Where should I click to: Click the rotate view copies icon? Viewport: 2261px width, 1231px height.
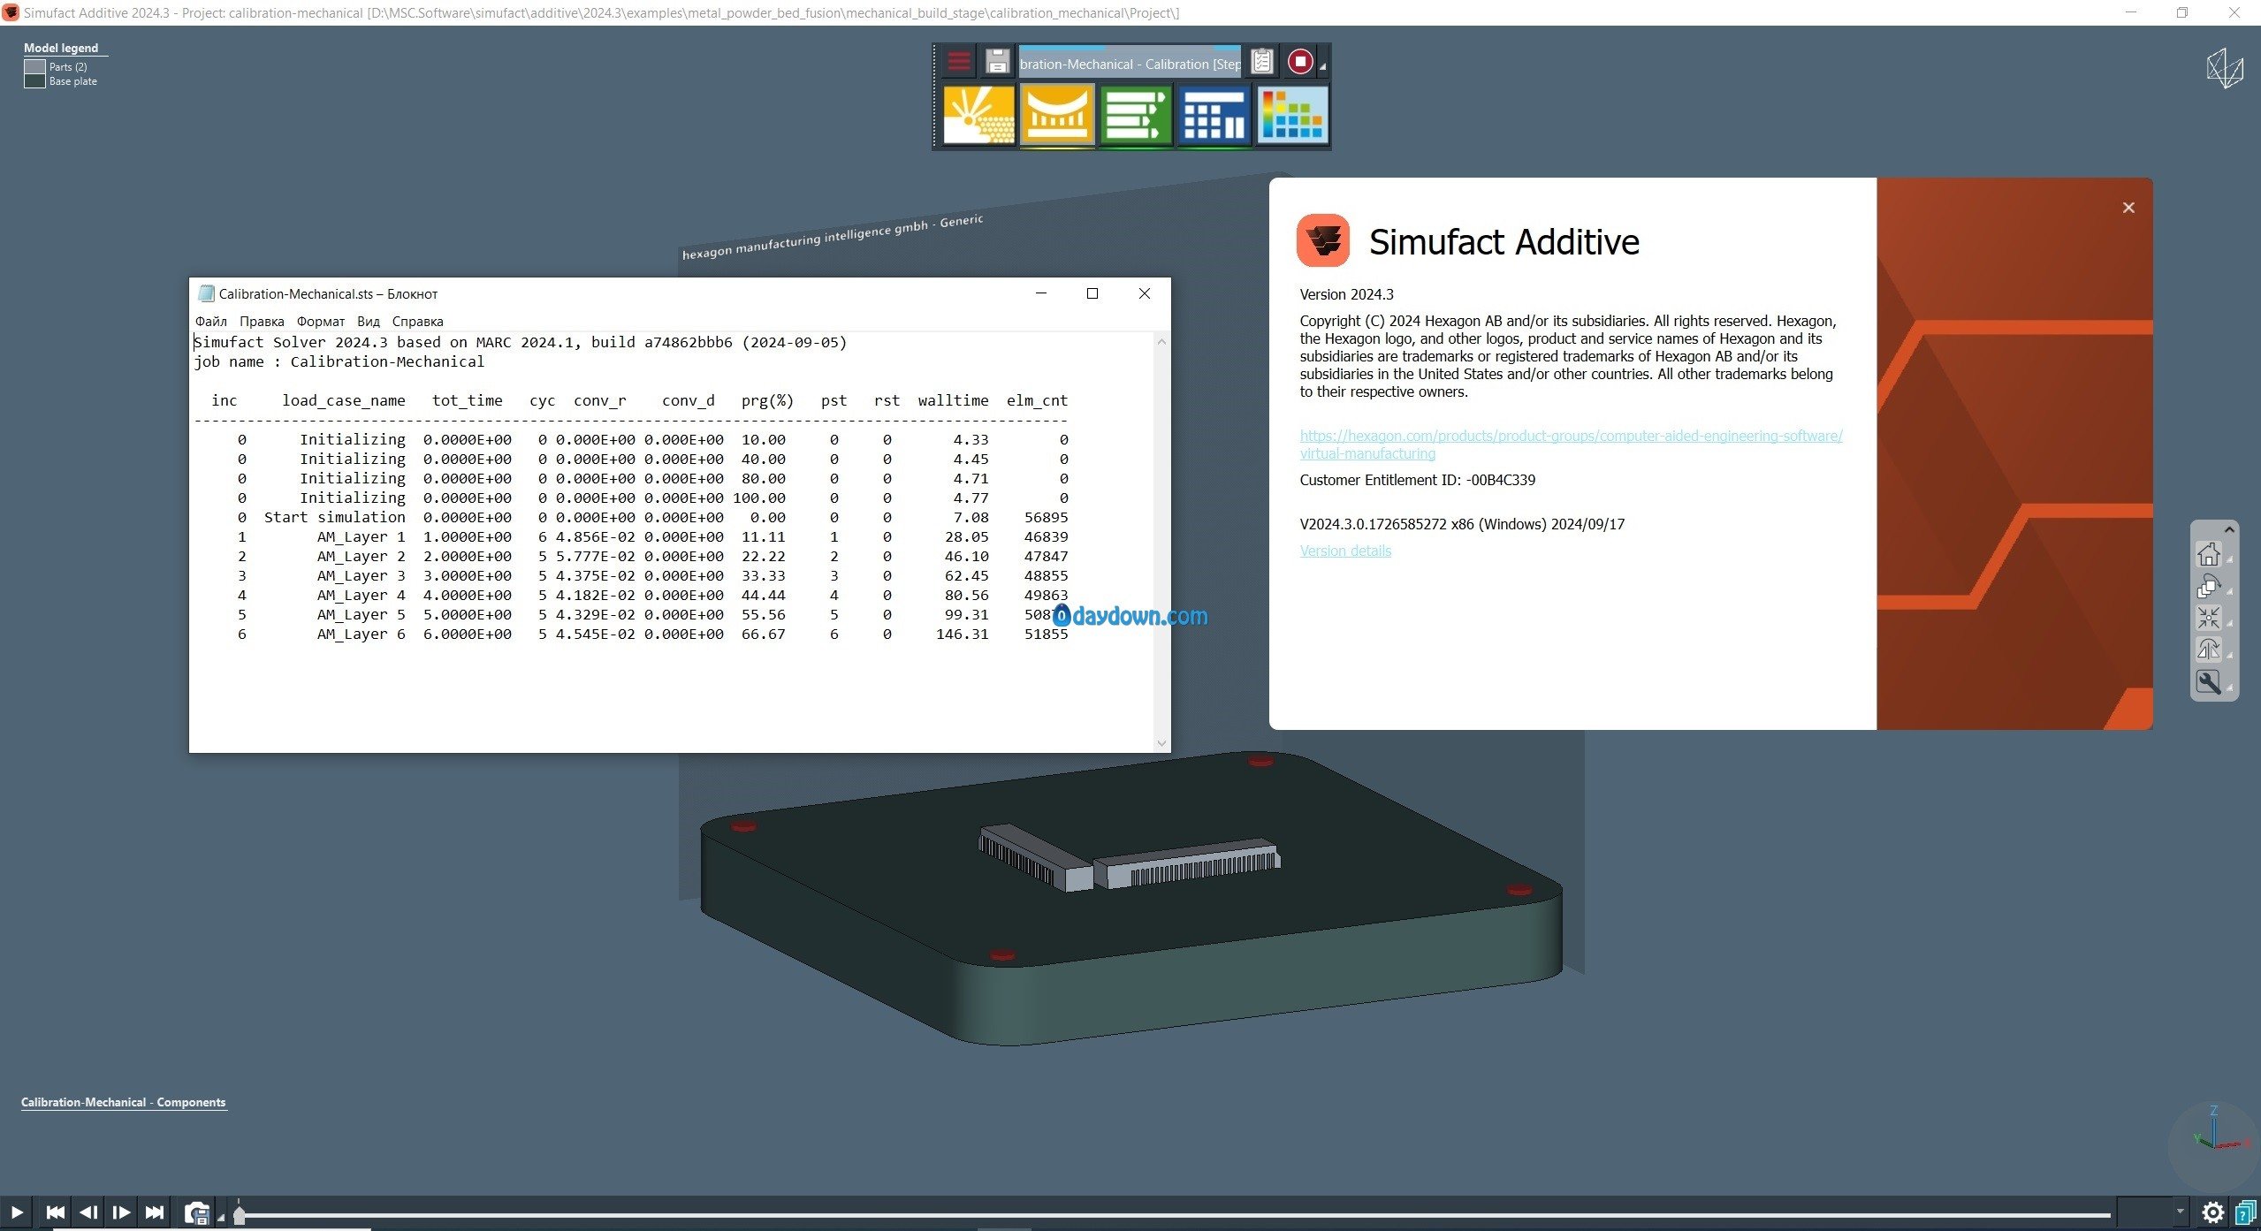(2208, 586)
